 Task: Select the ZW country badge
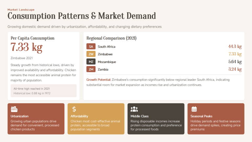coord(91,54)
